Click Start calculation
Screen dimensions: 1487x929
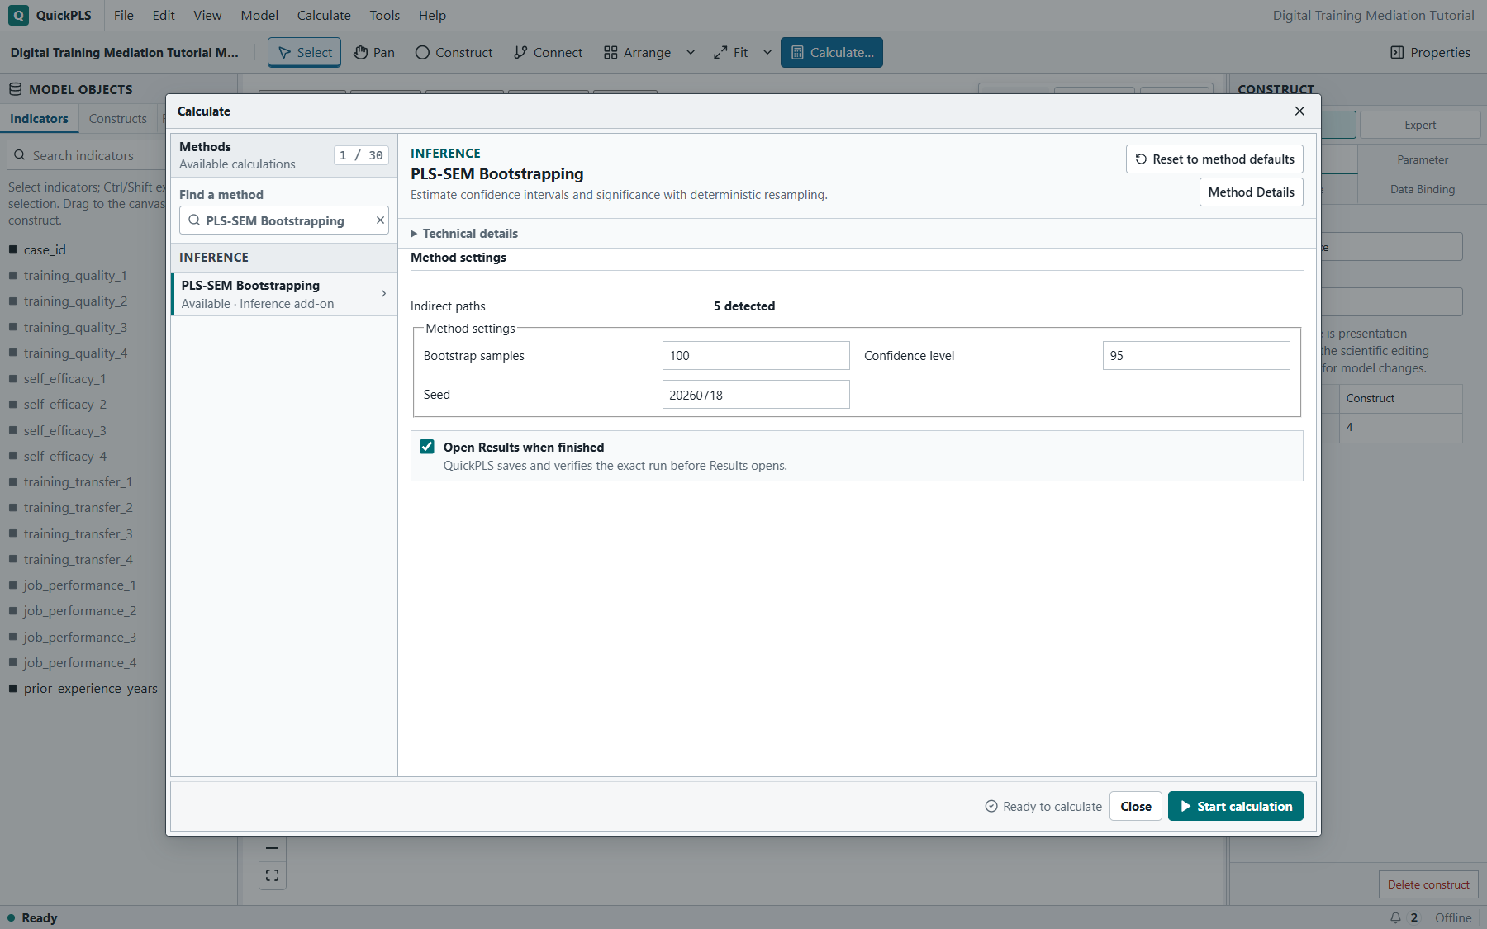click(x=1236, y=806)
